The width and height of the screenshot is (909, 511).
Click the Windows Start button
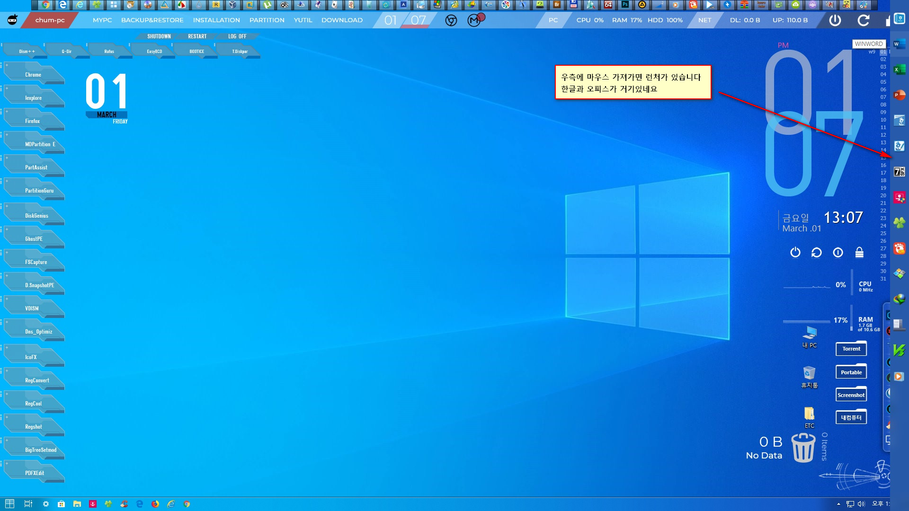(x=9, y=504)
